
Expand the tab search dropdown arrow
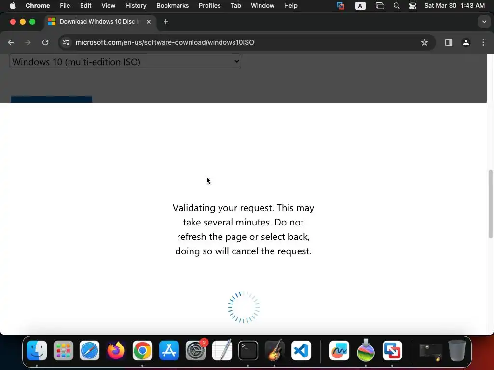click(484, 22)
